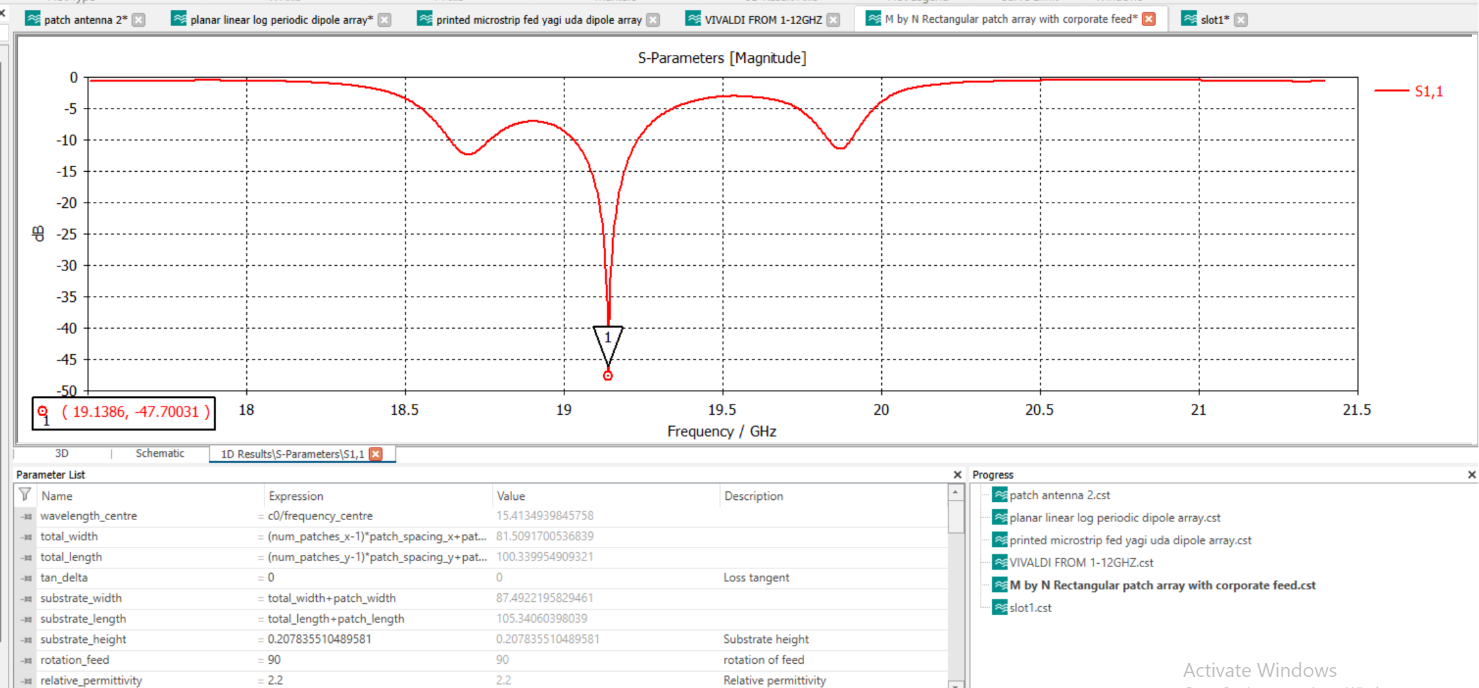
Task: Close the S1,1 results tab
Action: (x=376, y=454)
